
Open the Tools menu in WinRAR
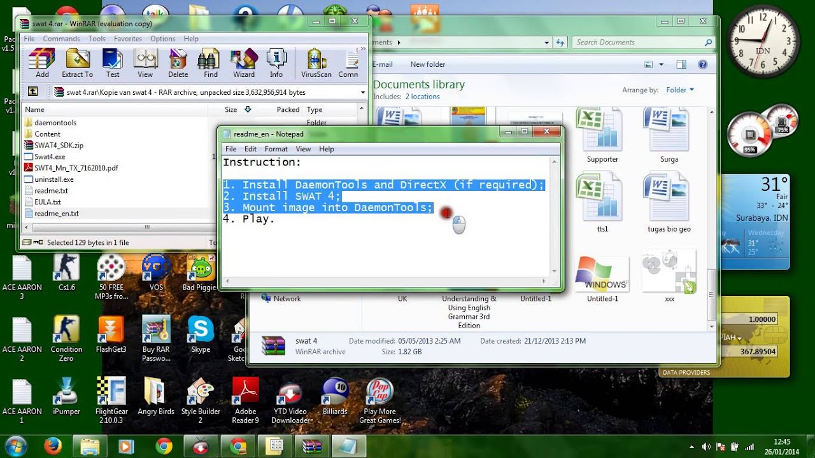[x=97, y=39]
